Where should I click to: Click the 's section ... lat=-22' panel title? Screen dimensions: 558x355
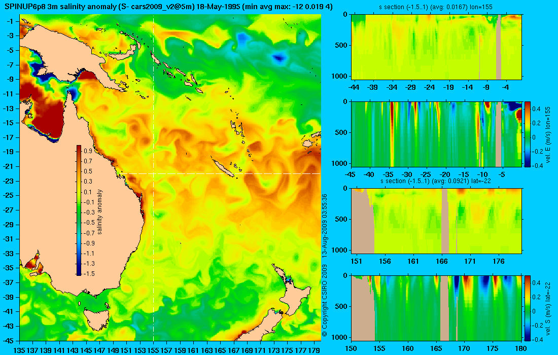coord(437,181)
